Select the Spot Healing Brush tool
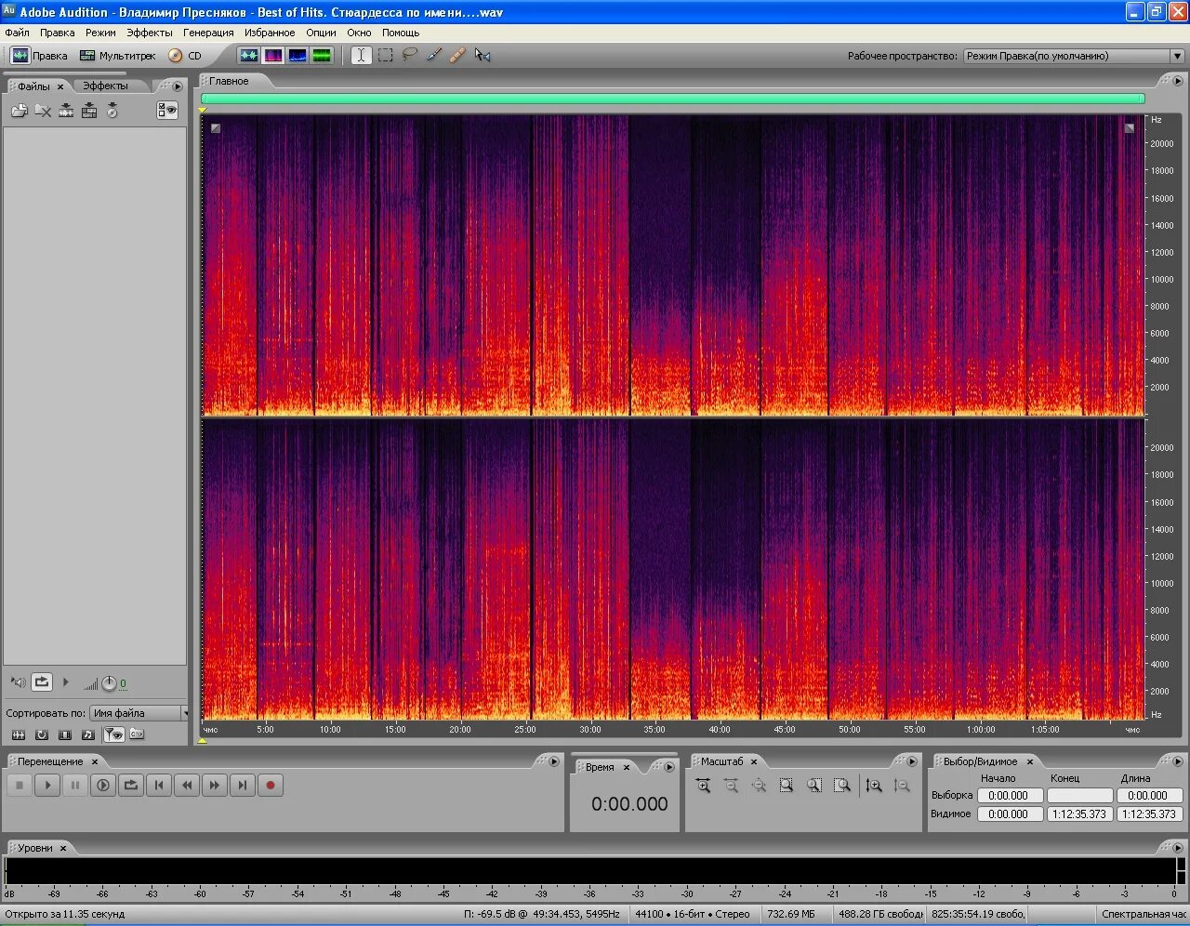Screen dimensions: 1190x926 click(x=457, y=55)
